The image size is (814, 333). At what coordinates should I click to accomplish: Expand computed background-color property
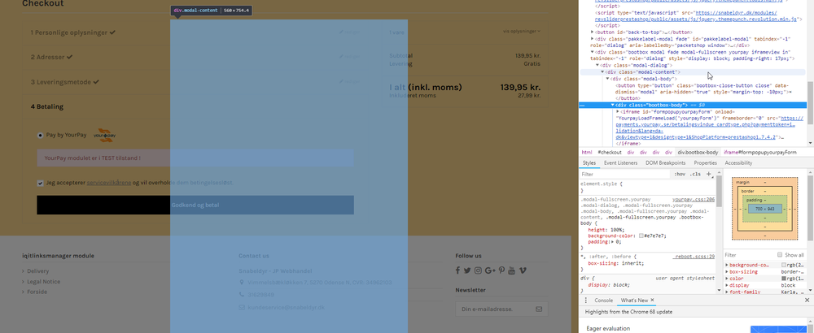[x=727, y=265]
